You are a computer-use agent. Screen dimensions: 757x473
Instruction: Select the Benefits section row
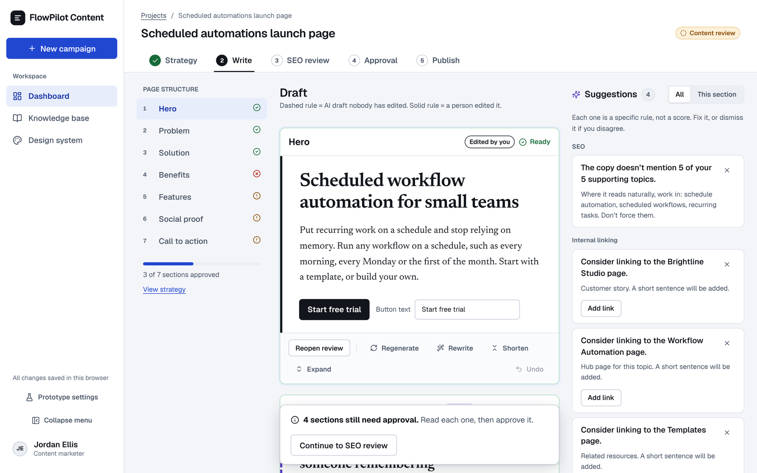tap(202, 175)
